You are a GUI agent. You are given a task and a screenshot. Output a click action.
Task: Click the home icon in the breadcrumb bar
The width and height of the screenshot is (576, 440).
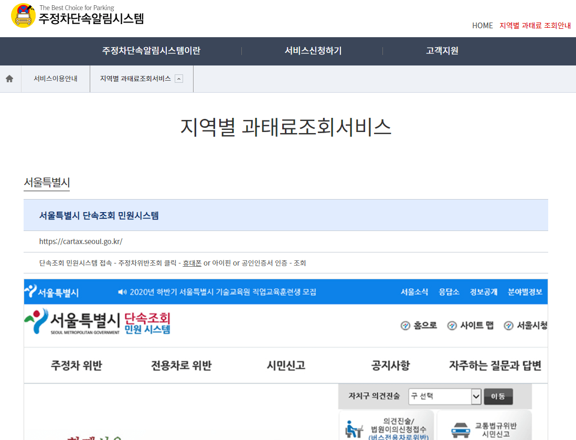(9, 78)
